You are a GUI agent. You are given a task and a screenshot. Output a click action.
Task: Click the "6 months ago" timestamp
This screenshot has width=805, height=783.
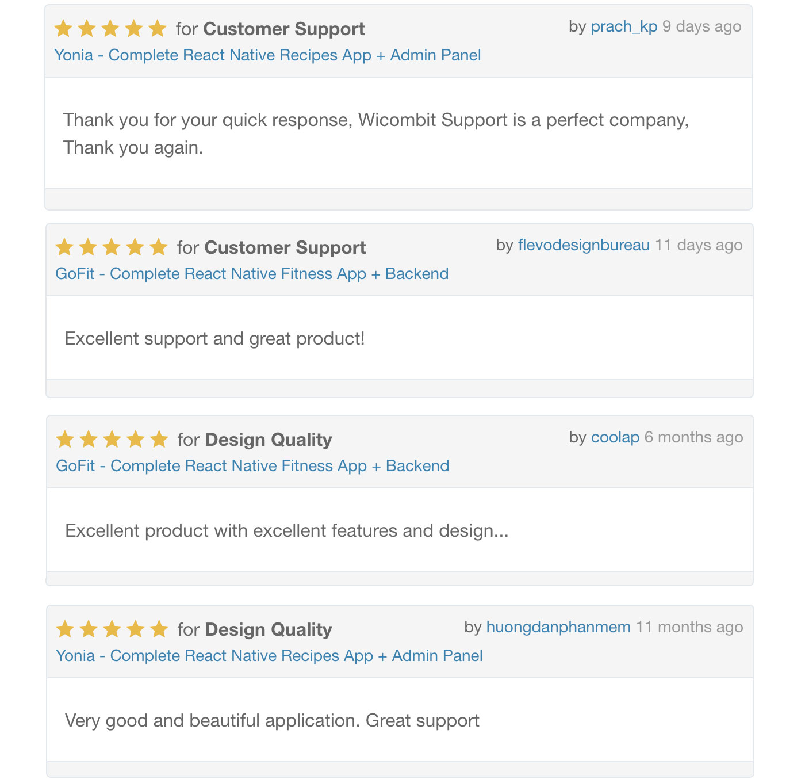[693, 437]
